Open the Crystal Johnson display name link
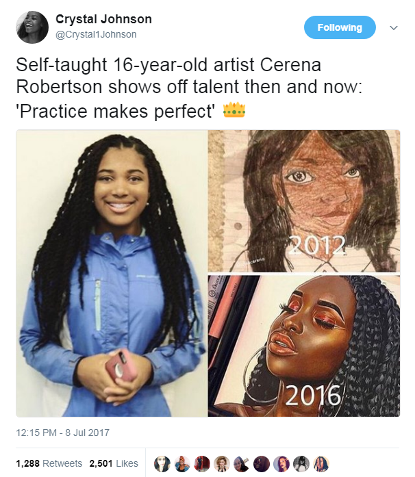 103,19
